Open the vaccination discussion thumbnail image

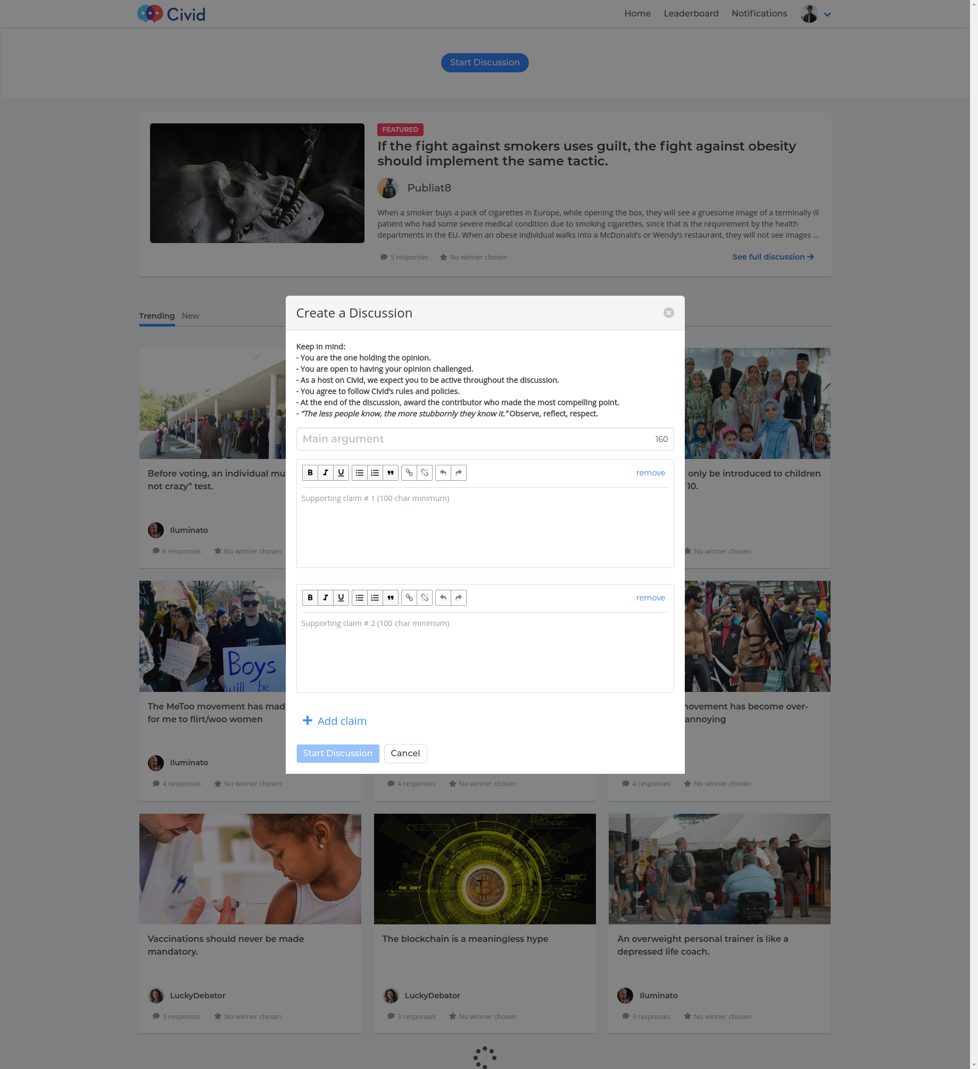[250, 869]
